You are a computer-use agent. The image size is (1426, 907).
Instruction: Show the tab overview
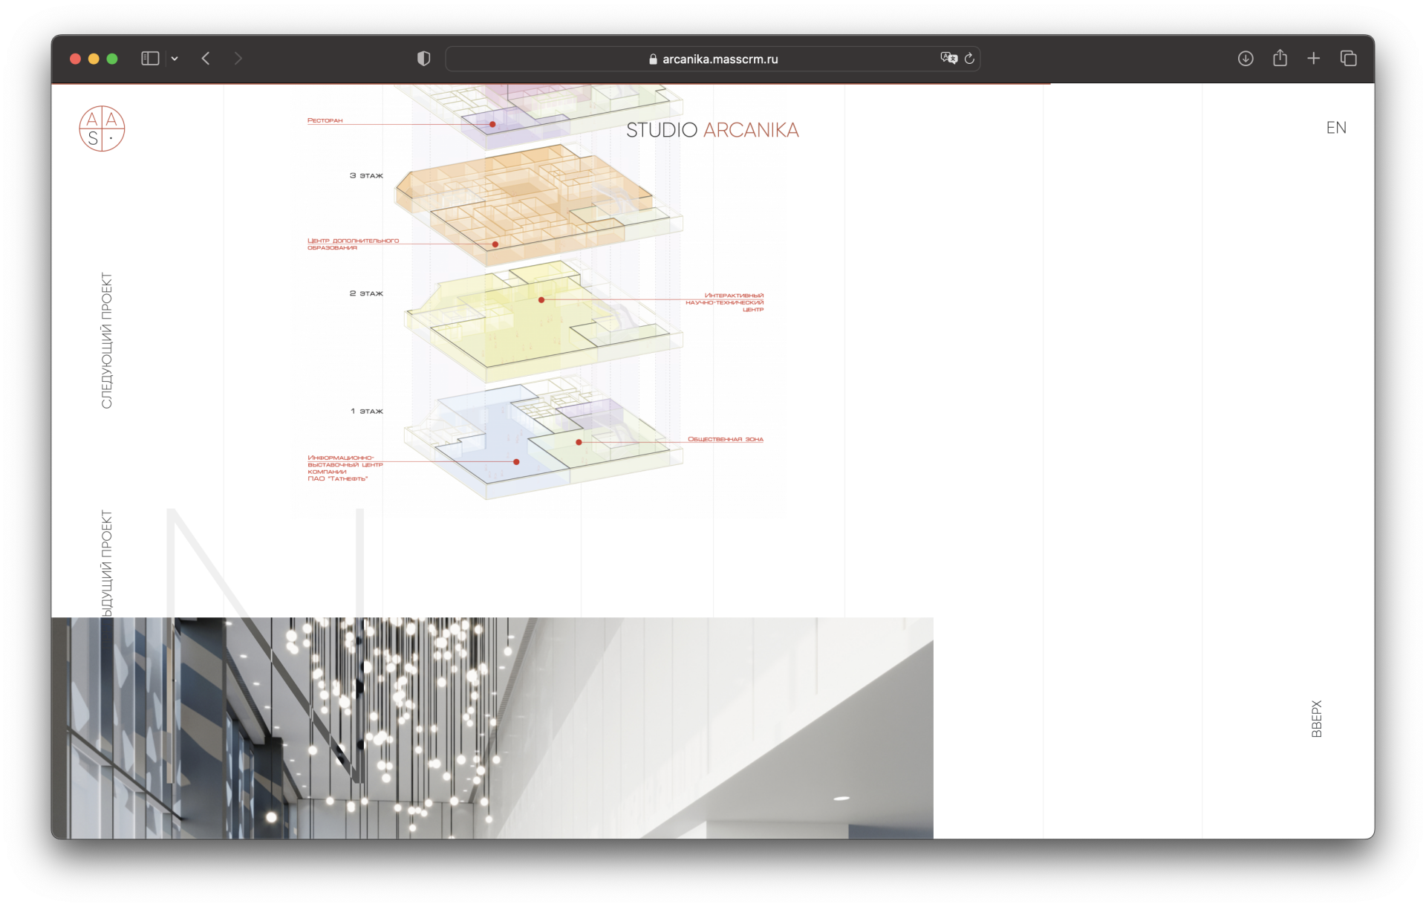pos(1349,59)
